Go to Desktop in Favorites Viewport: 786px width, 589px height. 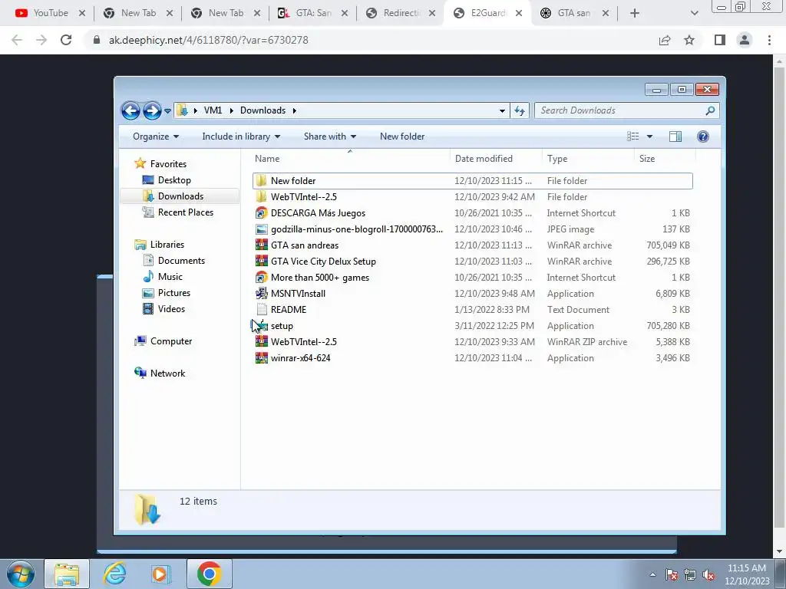(174, 180)
